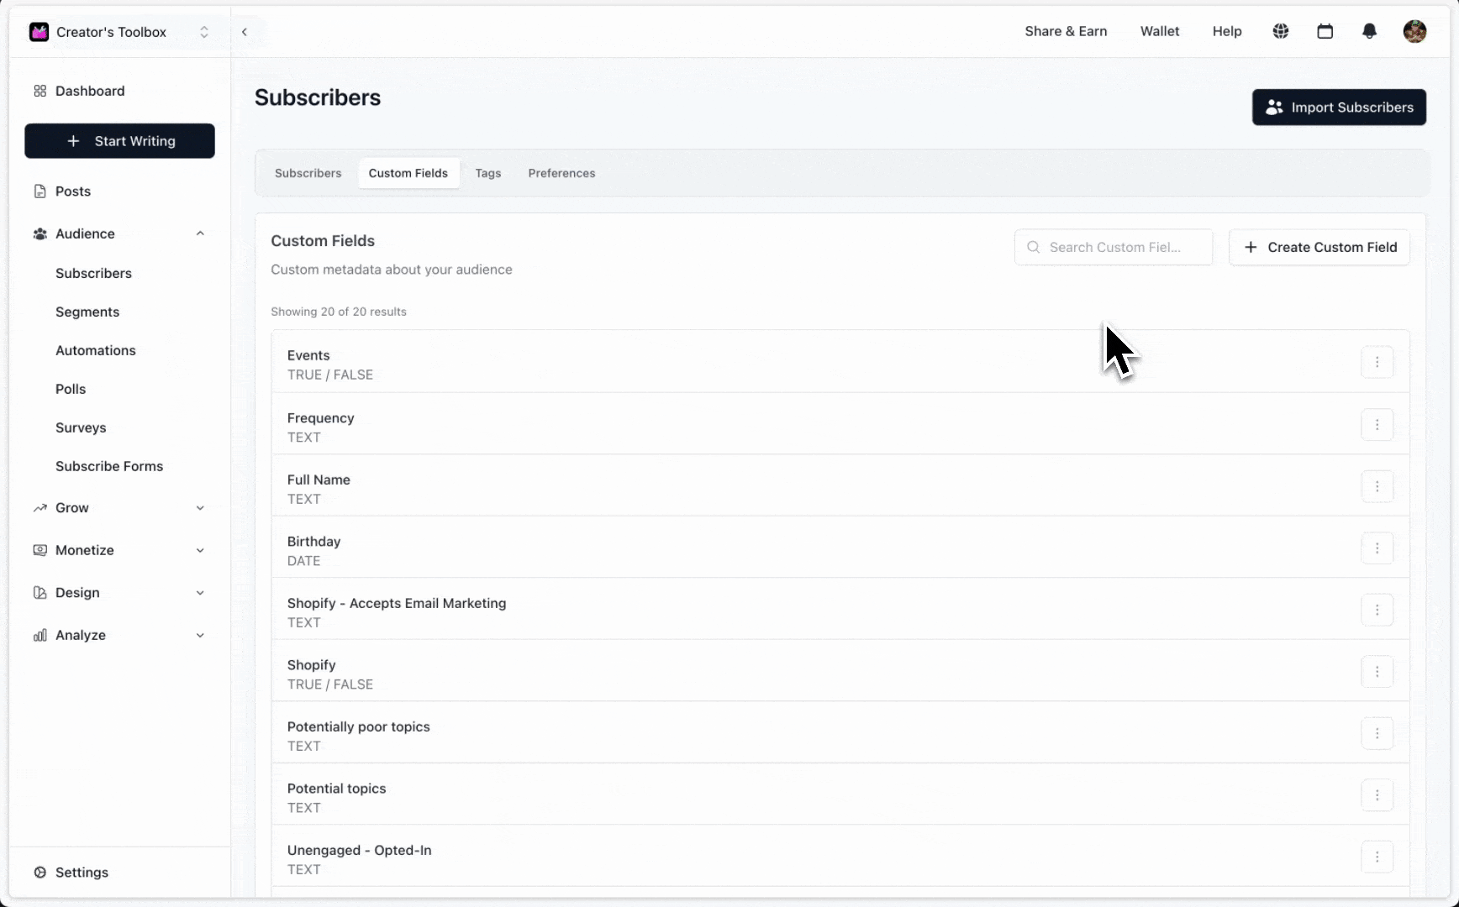Open Segments in the sidebar
Viewport: 1459px width, 907px height.
coord(87,312)
